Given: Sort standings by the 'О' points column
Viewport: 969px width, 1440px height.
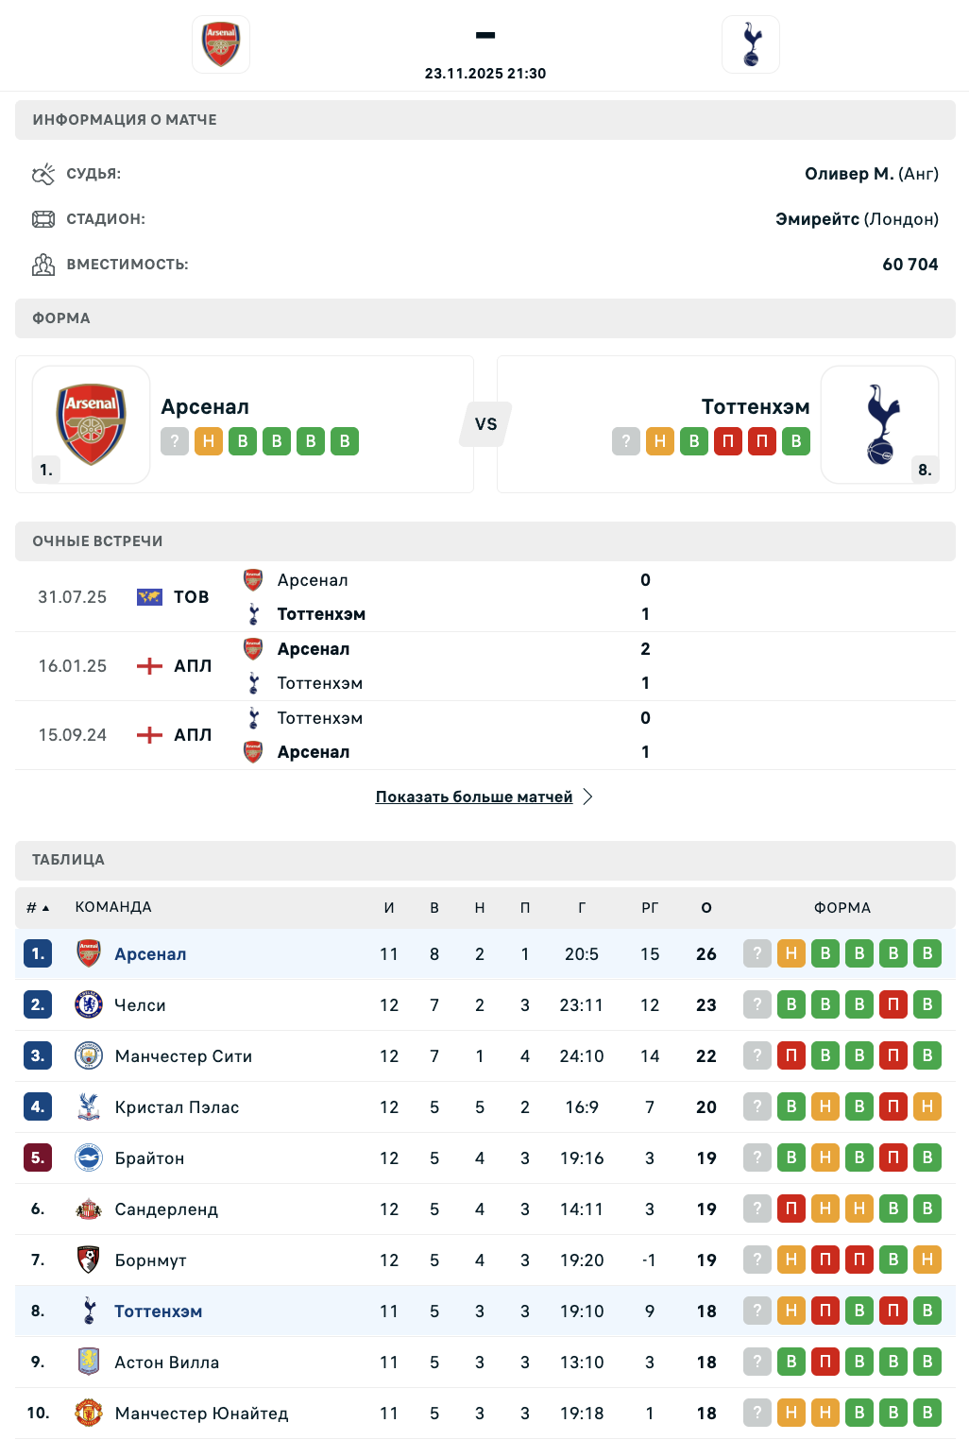Looking at the screenshot, I should pos(706,907).
